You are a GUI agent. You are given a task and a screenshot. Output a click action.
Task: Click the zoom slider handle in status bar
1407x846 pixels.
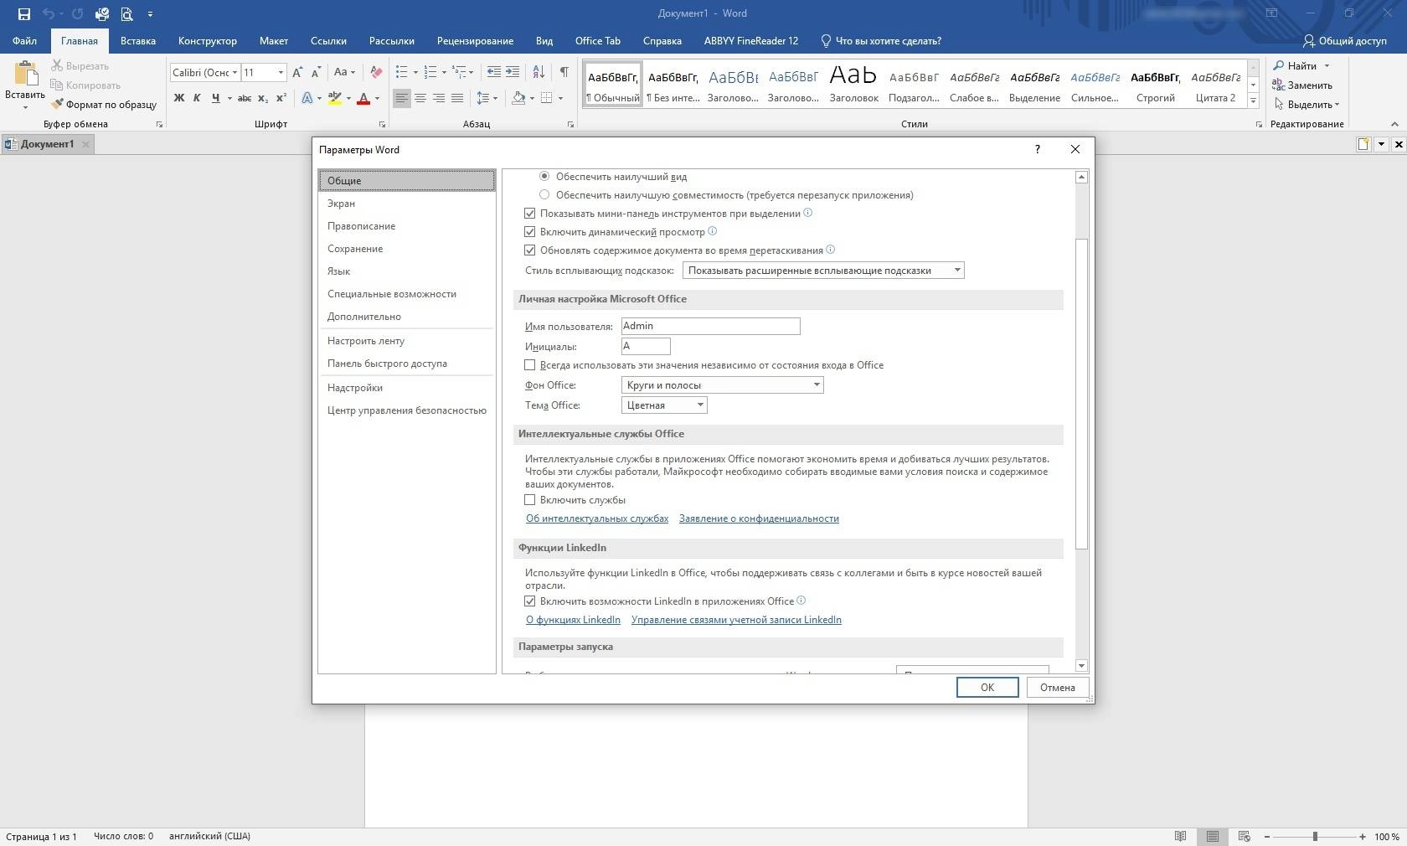1315,836
